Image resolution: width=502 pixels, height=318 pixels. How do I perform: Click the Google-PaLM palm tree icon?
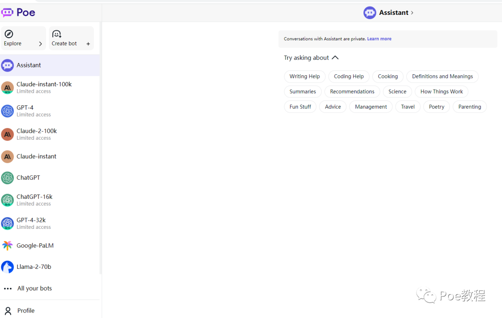pyautogui.click(x=7, y=246)
